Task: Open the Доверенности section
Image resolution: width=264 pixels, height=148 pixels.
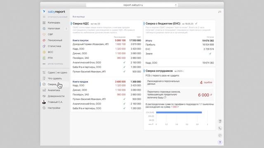Action: 56,96
